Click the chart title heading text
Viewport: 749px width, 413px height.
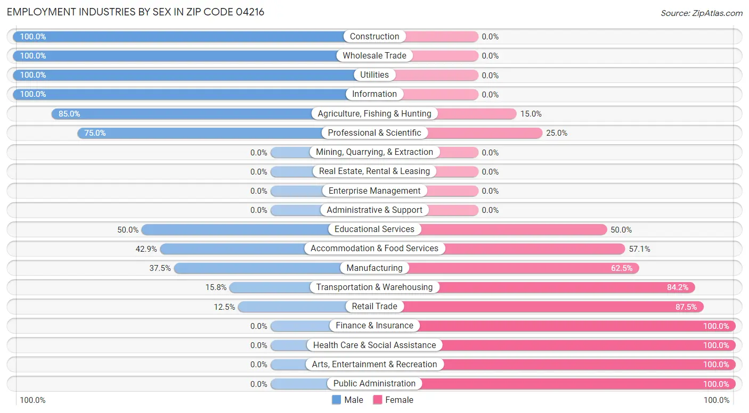135,12
